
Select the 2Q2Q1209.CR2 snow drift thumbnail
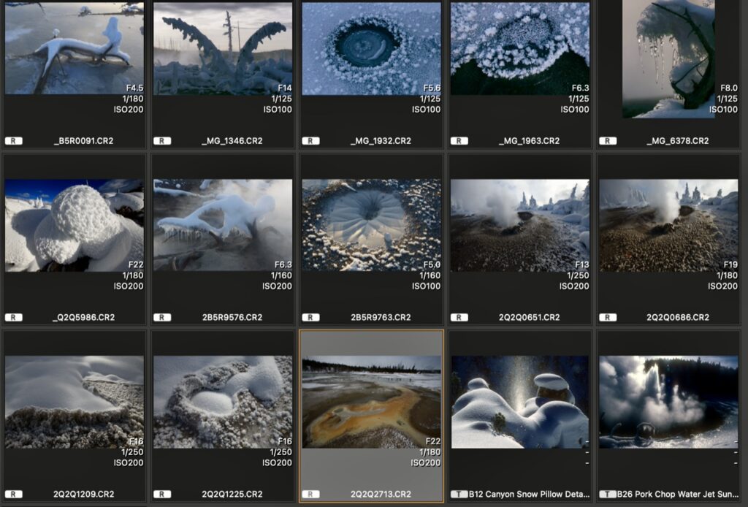[74, 402]
